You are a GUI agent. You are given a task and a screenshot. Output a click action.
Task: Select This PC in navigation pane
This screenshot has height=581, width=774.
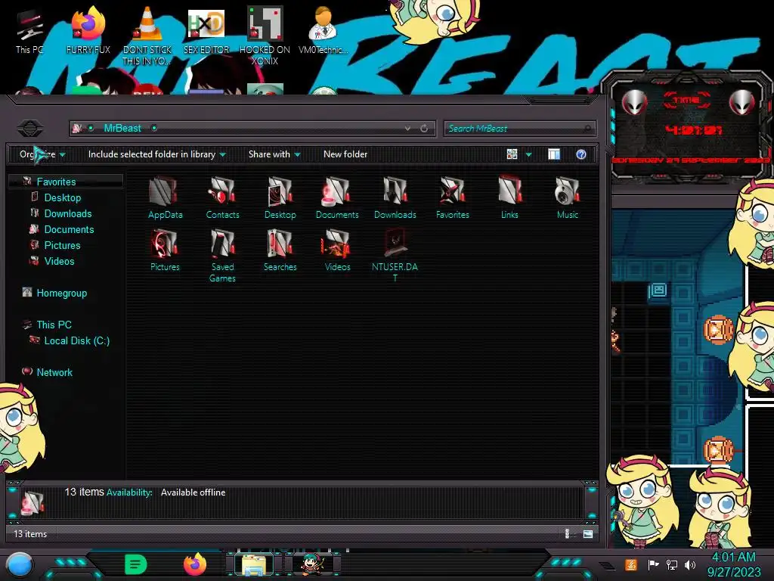click(54, 325)
